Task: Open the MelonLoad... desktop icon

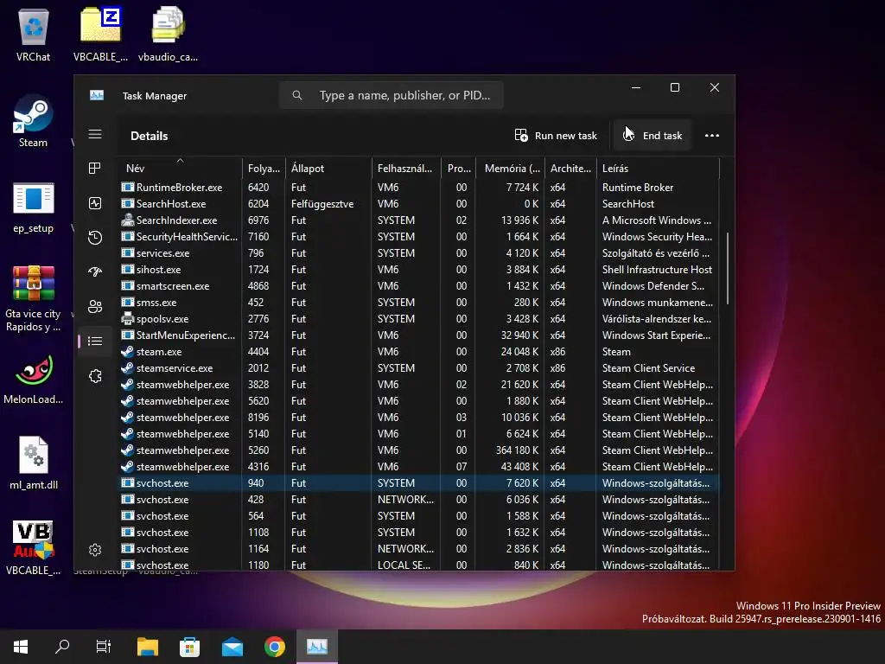Action: 34,379
